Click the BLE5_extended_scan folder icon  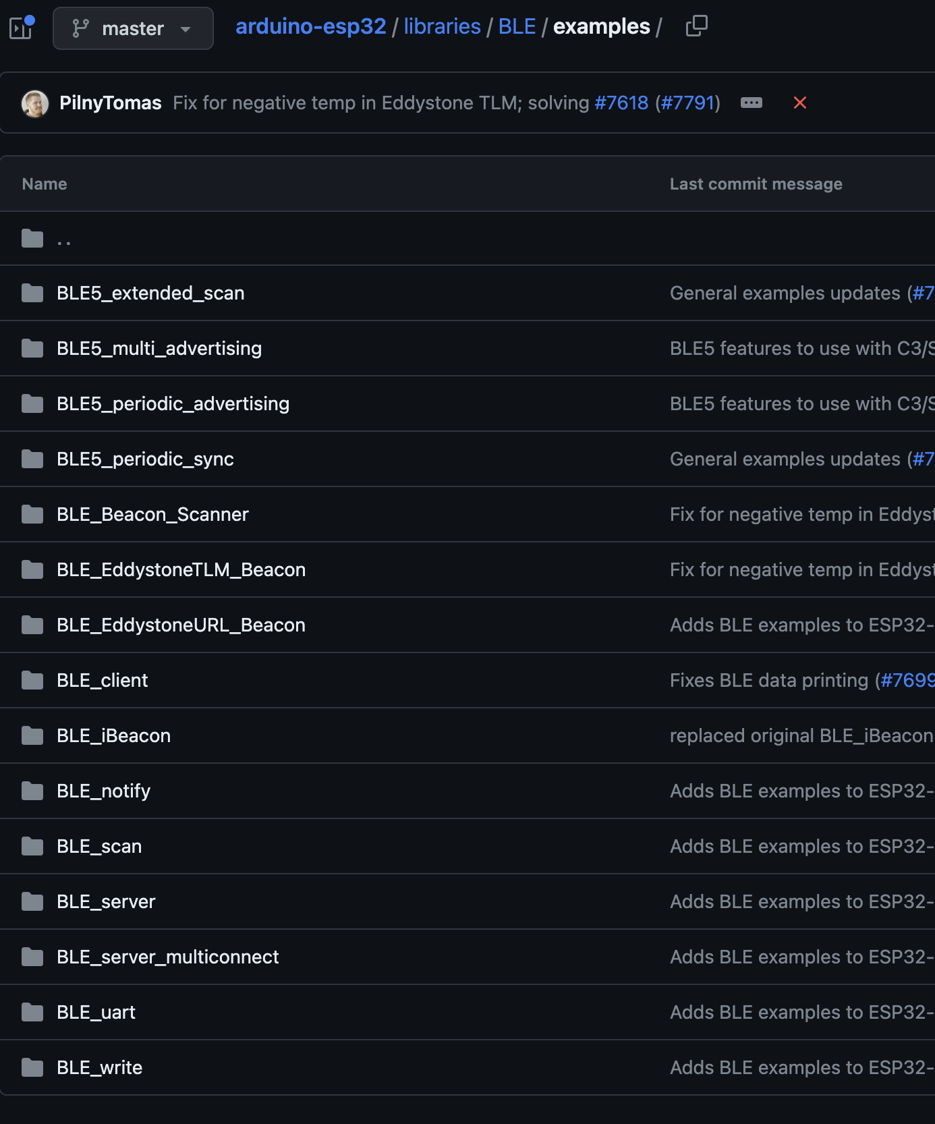[x=32, y=293]
